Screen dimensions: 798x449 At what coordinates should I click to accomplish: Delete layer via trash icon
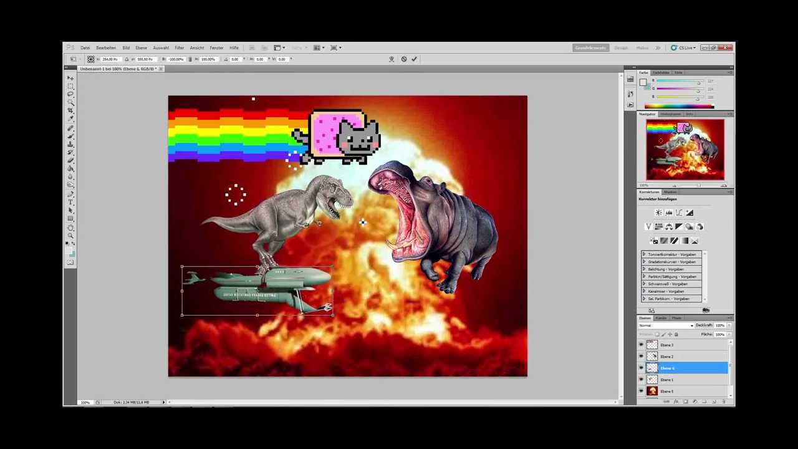[723, 402]
